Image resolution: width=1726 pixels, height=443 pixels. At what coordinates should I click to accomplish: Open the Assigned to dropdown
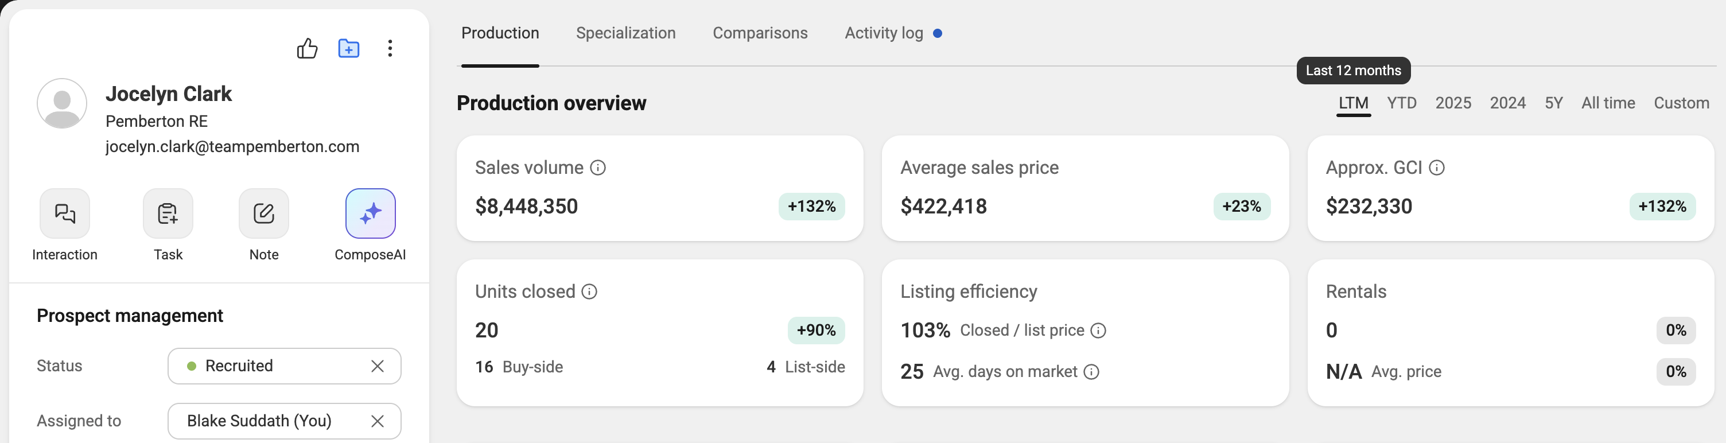pos(284,421)
